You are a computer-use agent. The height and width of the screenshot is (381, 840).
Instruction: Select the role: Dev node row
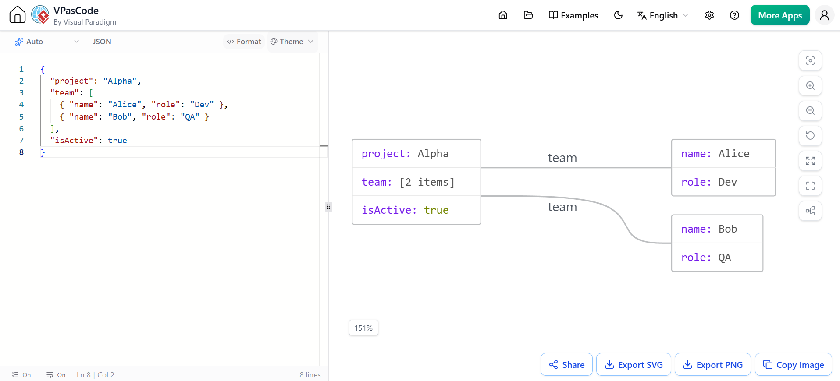click(723, 182)
